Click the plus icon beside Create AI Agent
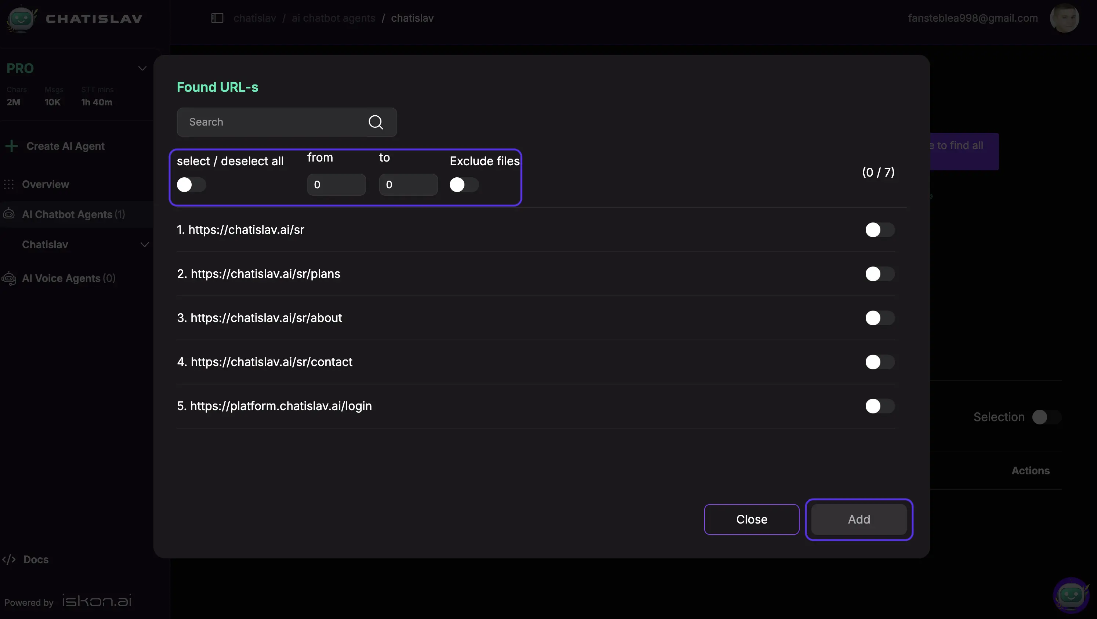This screenshot has width=1097, height=619. point(11,146)
